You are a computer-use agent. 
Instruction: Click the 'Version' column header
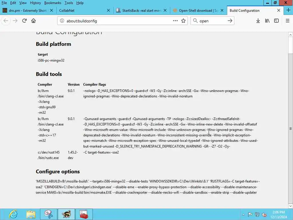pos(74,85)
